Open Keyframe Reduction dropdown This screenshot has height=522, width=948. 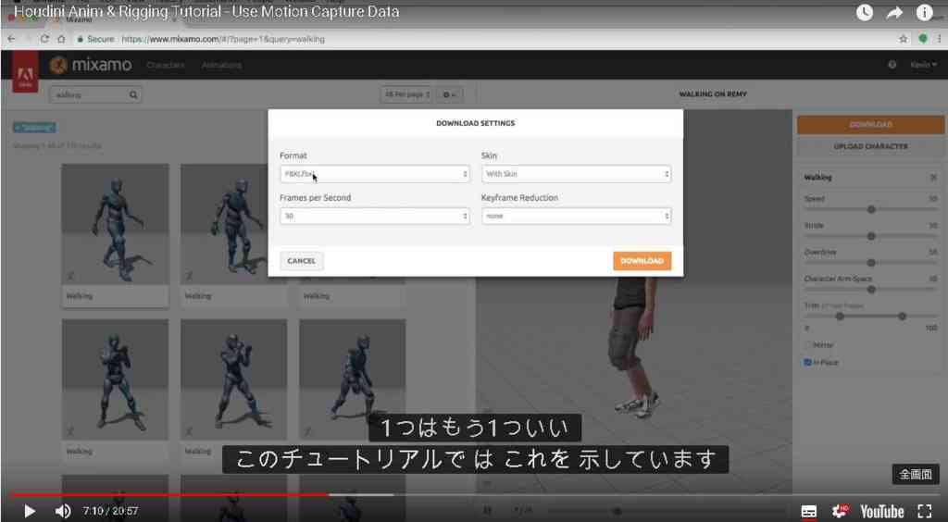(576, 217)
